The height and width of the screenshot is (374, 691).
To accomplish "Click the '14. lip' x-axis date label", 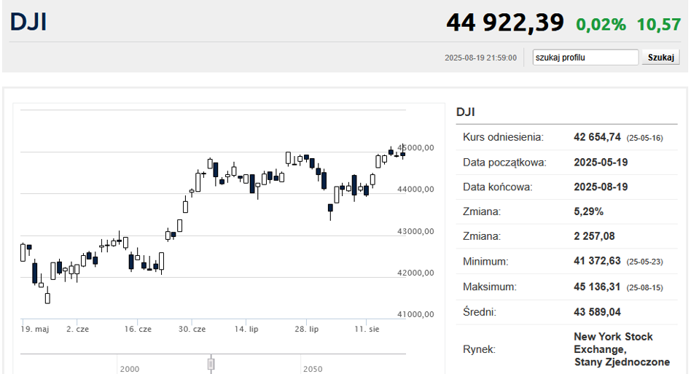I will (246, 329).
